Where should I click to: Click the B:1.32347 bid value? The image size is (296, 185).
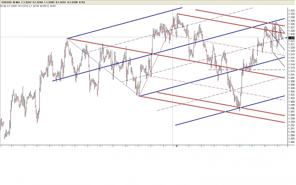pyautogui.click(x=61, y=2)
